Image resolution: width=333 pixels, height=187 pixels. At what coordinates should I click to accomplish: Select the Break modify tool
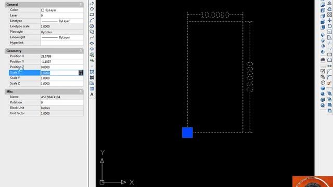[329, 60]
